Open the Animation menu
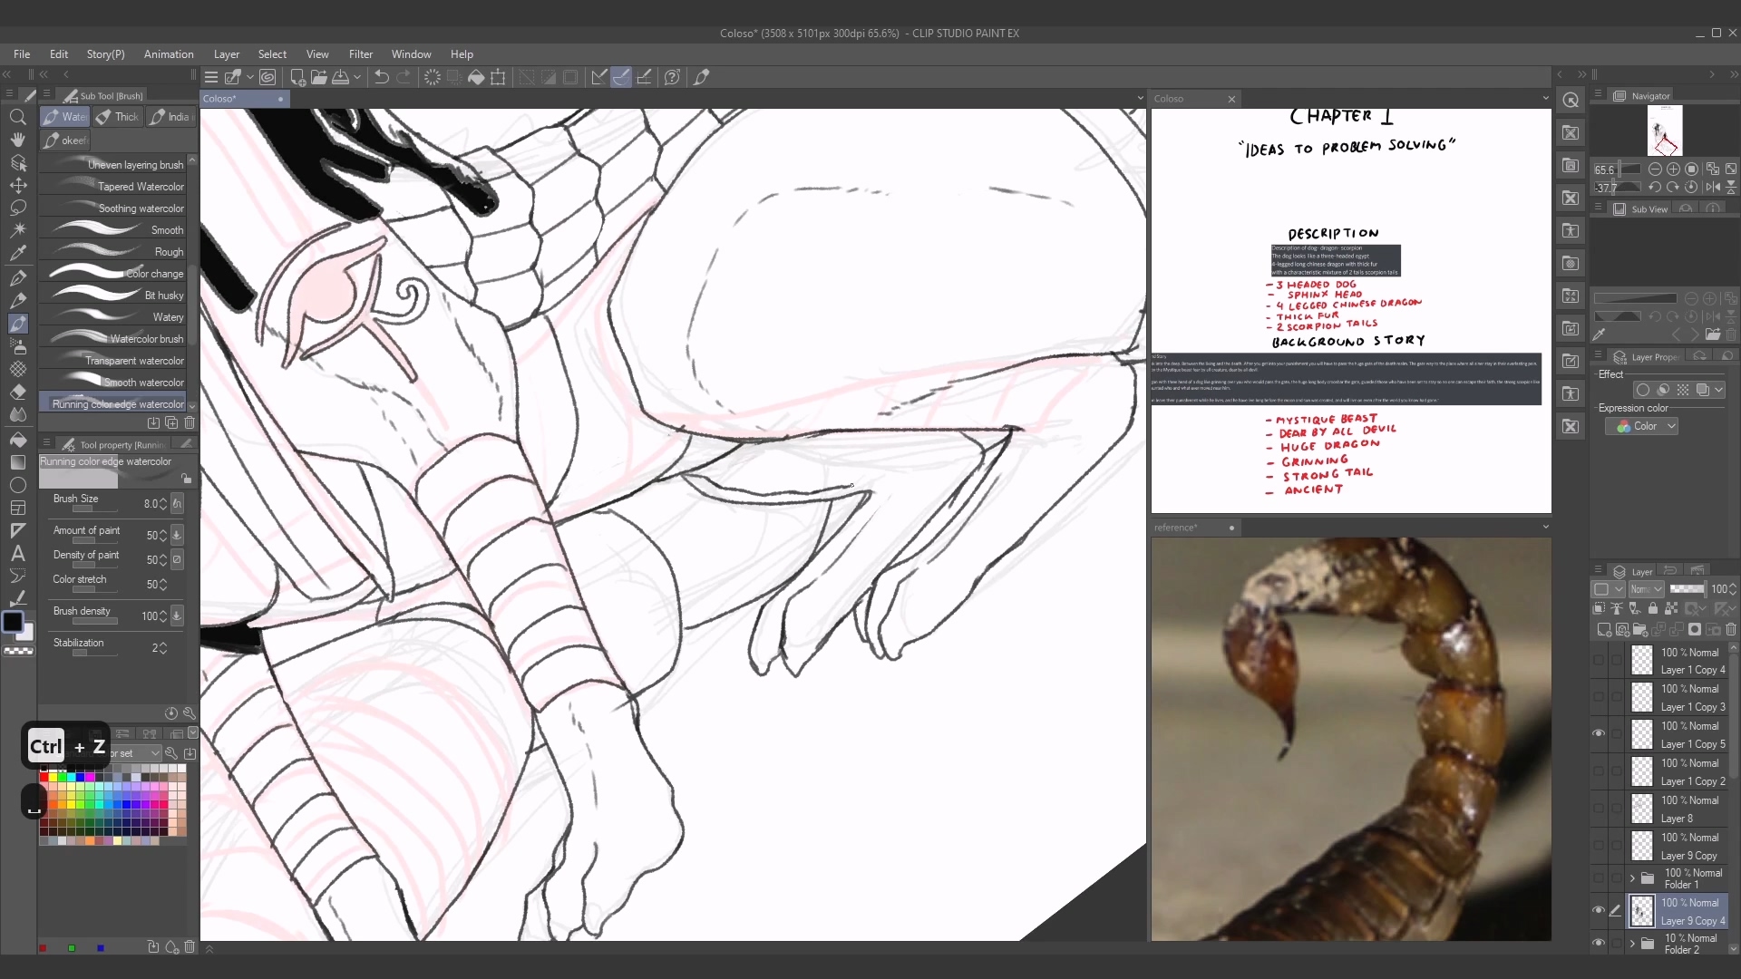The height and width of the screenshot is (979, 1741). (x=169, y=54)
